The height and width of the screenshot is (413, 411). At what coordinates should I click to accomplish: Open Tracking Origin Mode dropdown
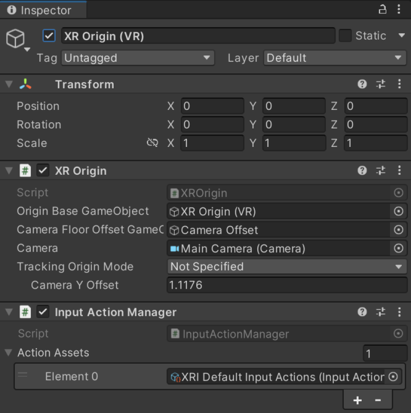287,267
